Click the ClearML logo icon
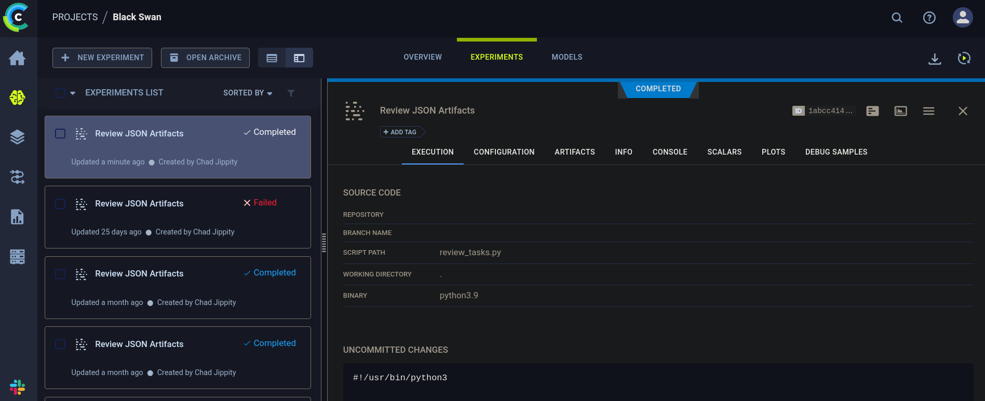 tap(16, 17)
